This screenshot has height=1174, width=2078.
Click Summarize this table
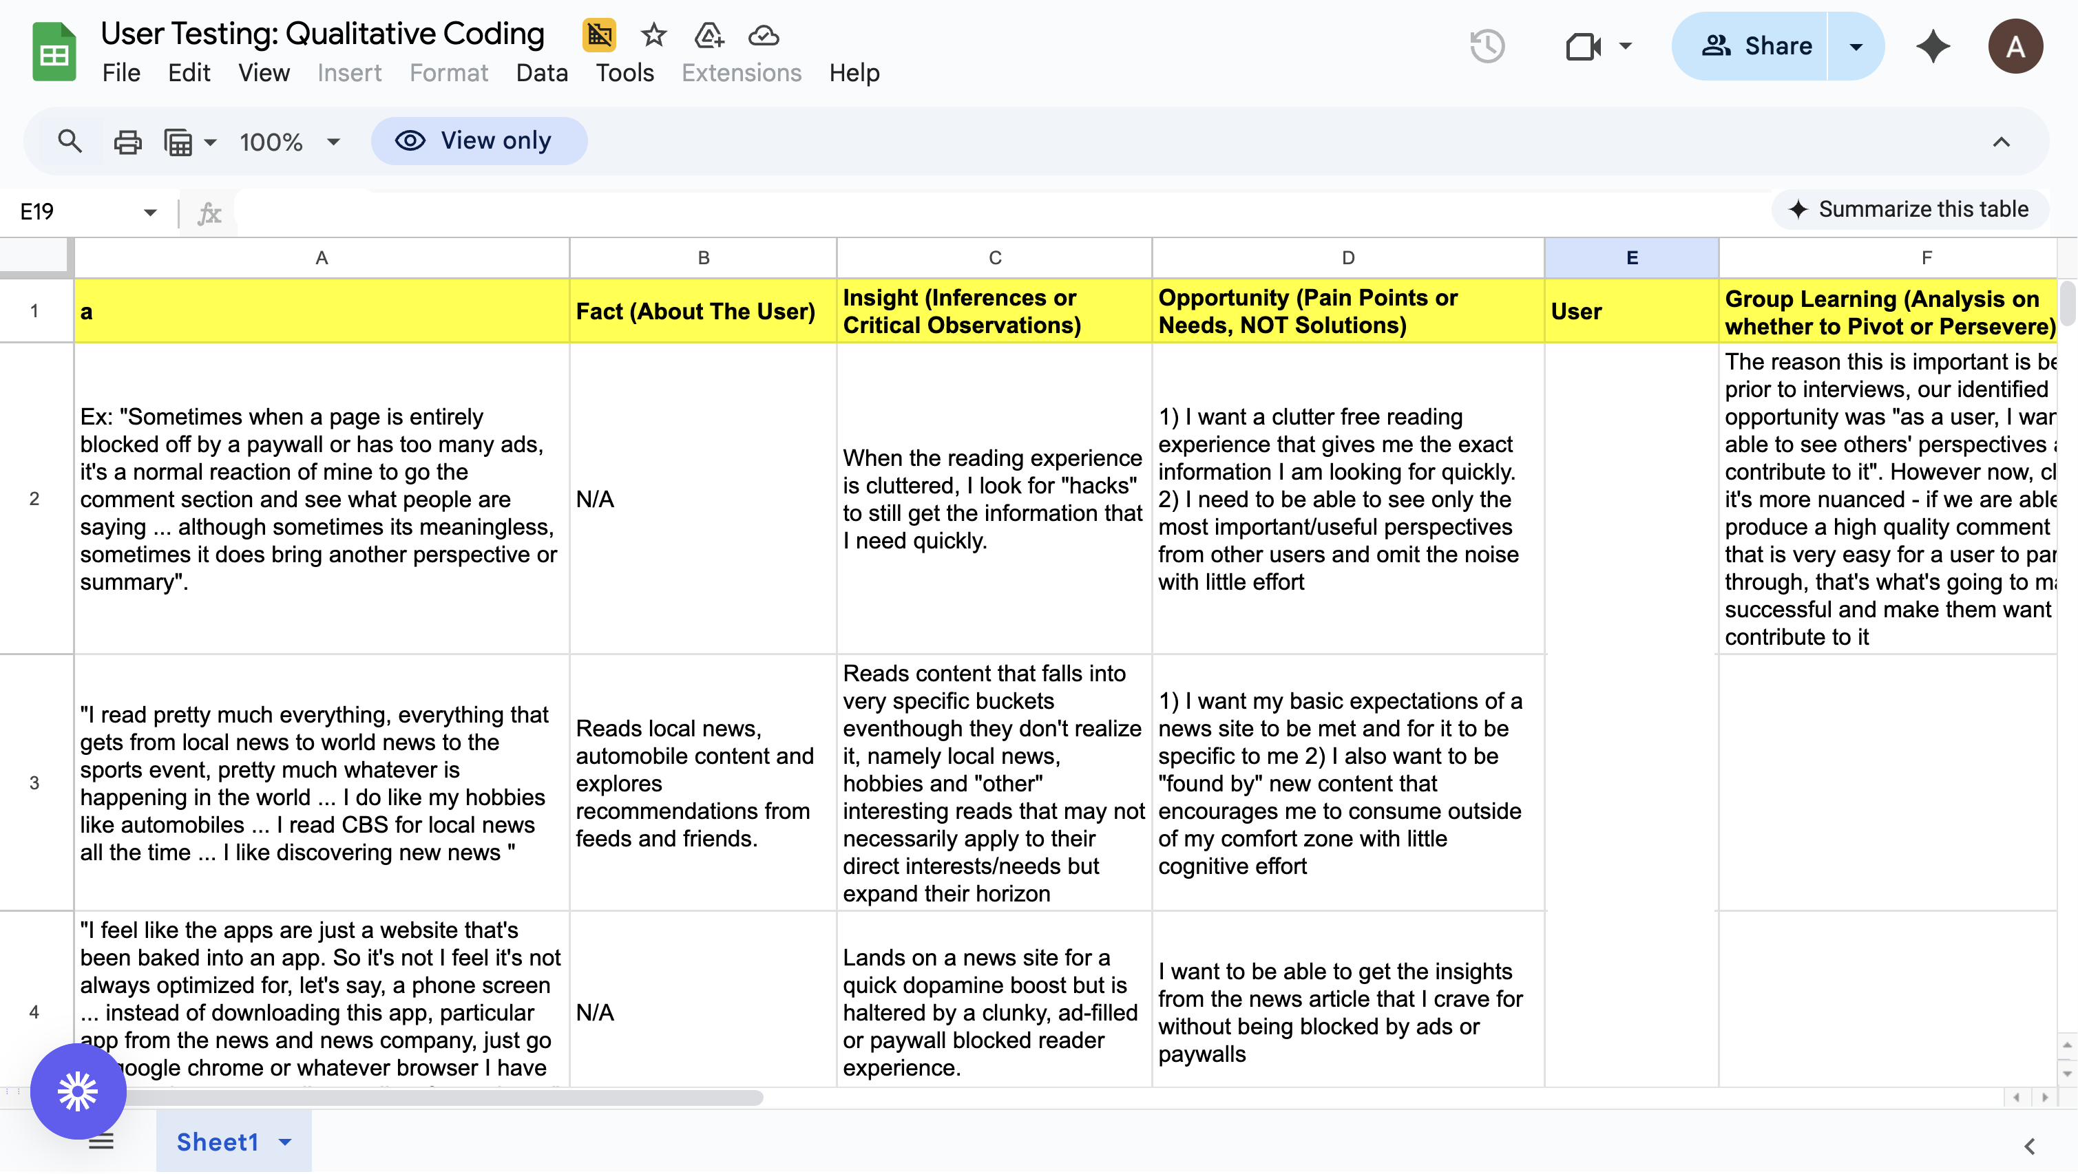tap(1909, 210)
